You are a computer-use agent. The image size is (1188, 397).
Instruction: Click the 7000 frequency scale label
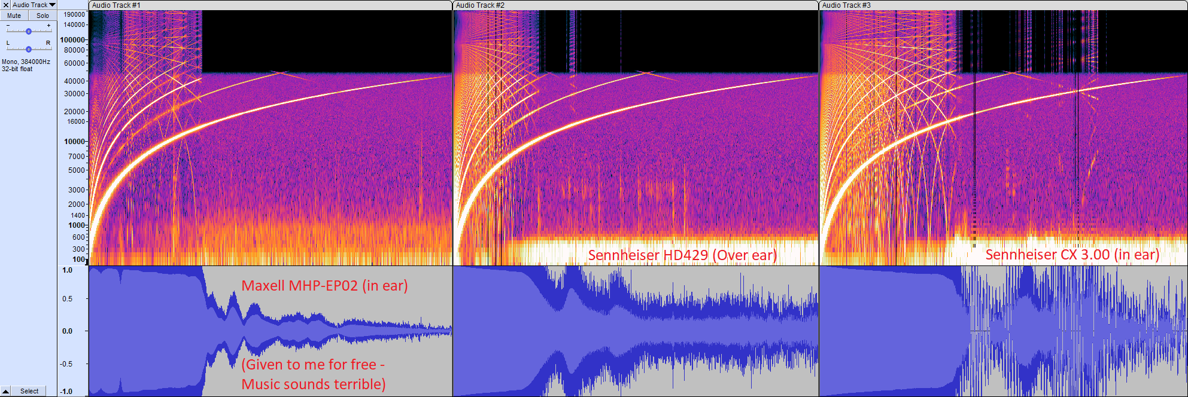click(x=77, y=157)
